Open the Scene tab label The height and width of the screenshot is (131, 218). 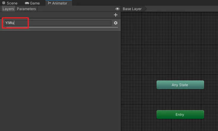point(12,3)
